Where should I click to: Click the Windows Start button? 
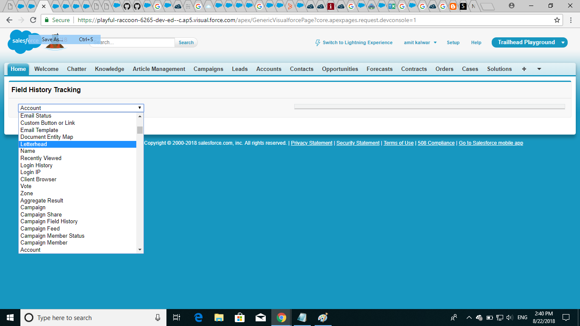point(10,318)
